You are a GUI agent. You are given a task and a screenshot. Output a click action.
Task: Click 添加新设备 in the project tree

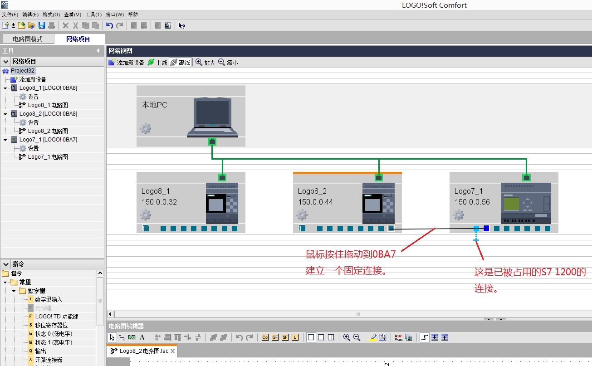[33, 79]
